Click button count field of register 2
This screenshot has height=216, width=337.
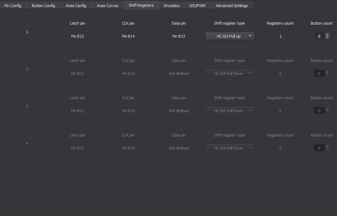[319, 74]
